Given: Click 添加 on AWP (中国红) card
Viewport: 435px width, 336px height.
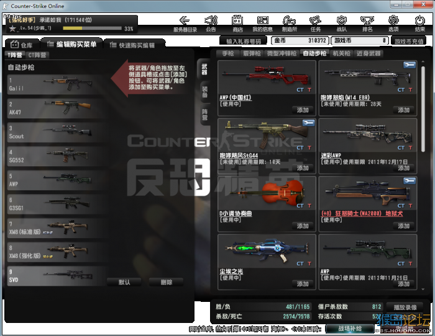Looking at the screenshot, I should click(x=303, y=110).
